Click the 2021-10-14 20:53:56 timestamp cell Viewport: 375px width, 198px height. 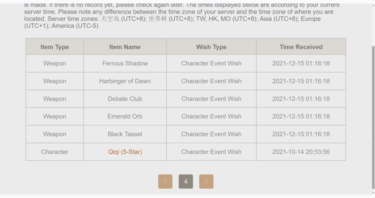[301, 152]
